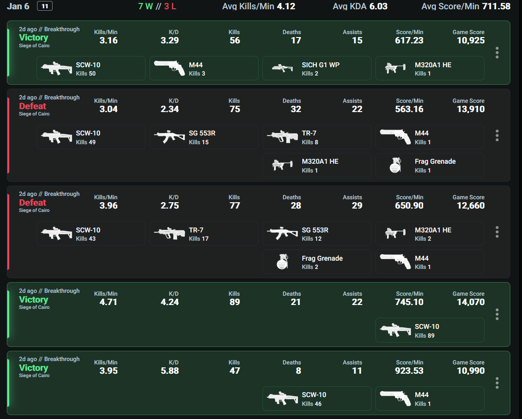The width and height of the screenshot is (522, 419).
Task: Click K/D value 2.75
Action: click(170, 206)
